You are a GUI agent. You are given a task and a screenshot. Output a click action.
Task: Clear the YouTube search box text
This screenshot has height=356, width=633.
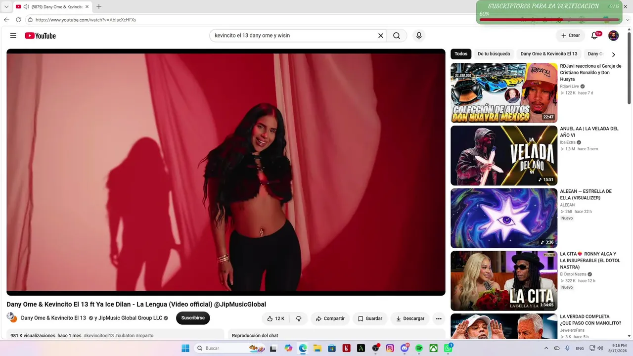tap(381, 36)
